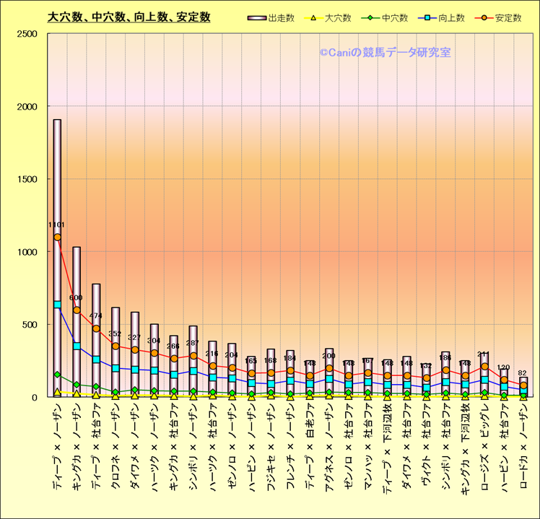Select the cyan square point on the first bar
The height and width of the screenshot is (519, 540).
(57, 305)
